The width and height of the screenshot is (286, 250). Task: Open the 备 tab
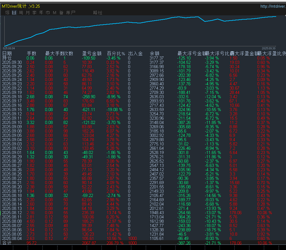coord(61,13)
